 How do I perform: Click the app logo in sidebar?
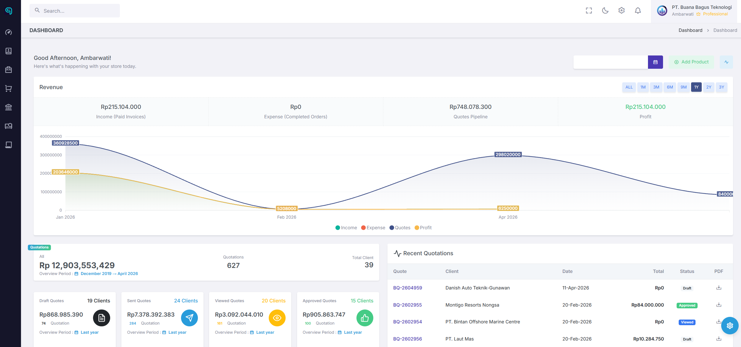point(9,11)
